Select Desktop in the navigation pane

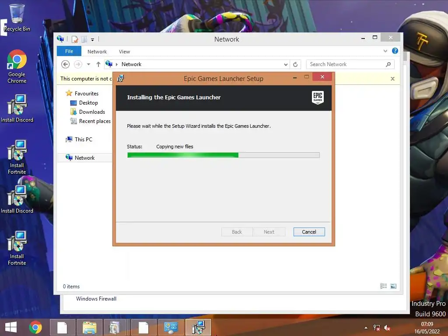(x=84, y=103)
